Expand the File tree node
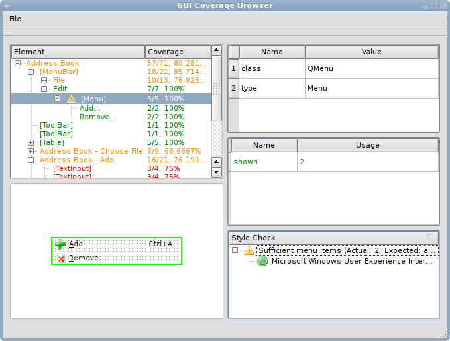Image resolution: width=450 pixels, height=341 pixels. point(44,81)
